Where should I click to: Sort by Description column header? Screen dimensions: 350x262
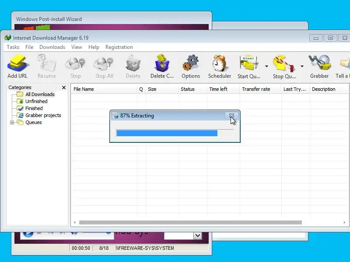(329, 89)
